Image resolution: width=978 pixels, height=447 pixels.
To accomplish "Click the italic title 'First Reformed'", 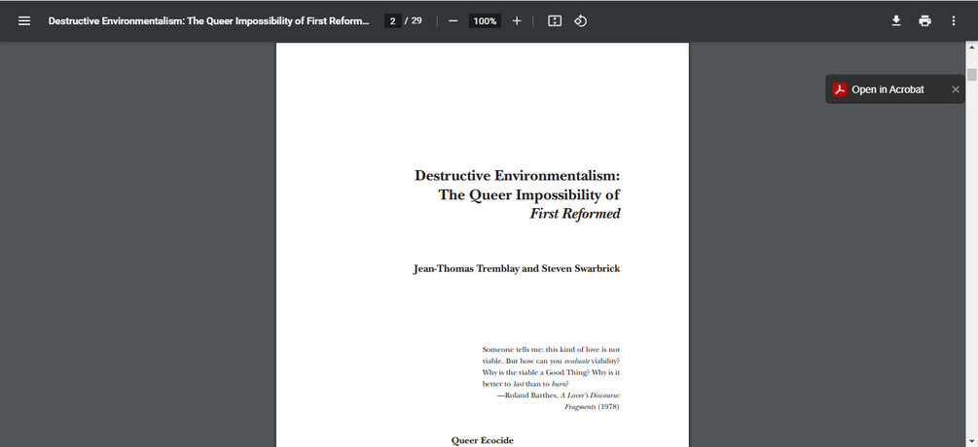I will tap(575, 214).
